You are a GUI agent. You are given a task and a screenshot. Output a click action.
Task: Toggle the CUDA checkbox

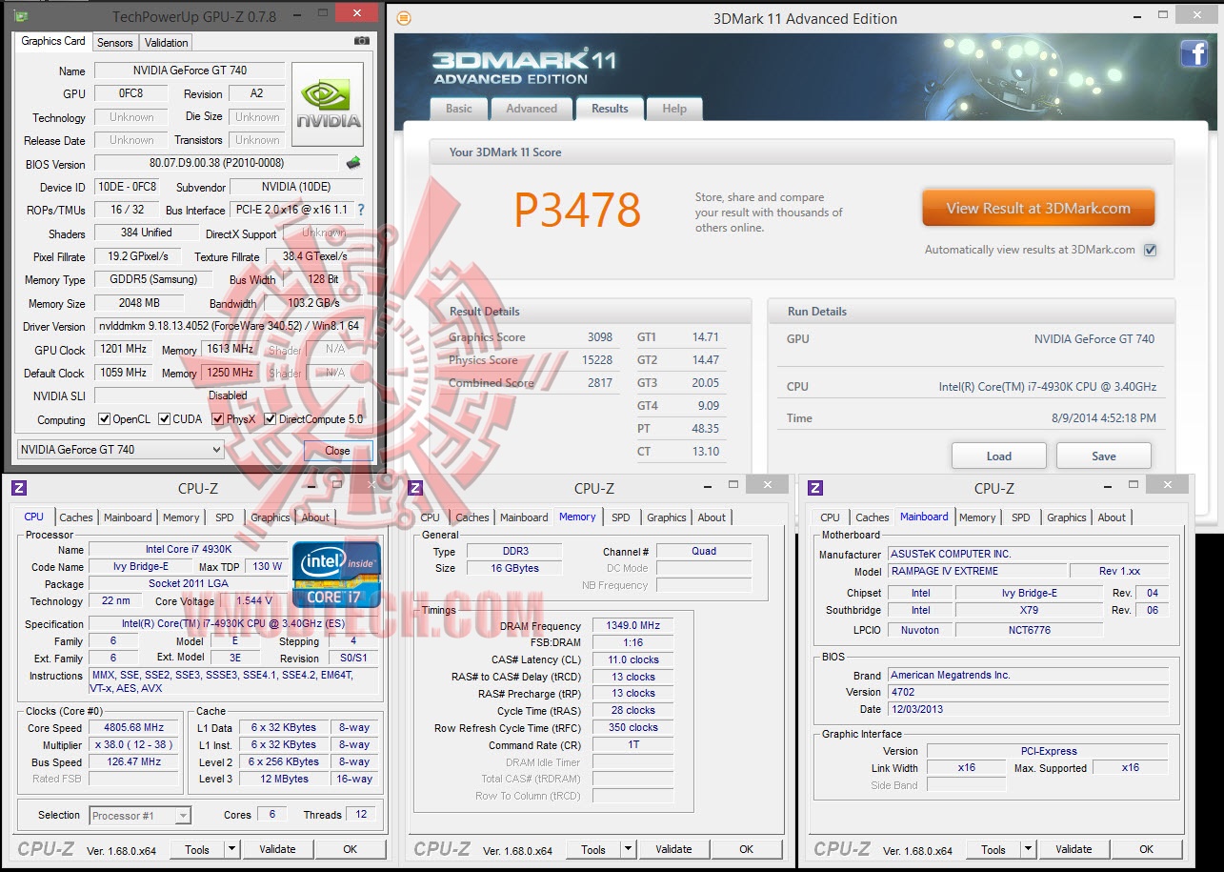[165, 419]
